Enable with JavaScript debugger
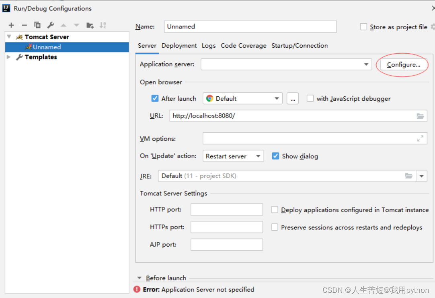435x298 pixels. 310,98
